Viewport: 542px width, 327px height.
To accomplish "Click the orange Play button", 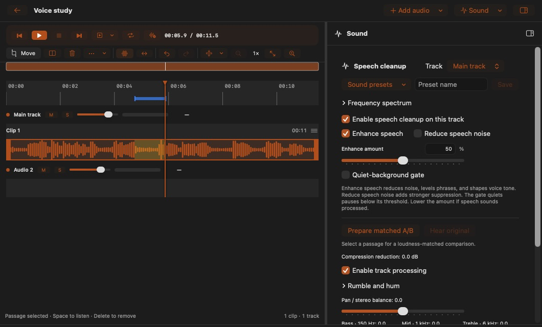I will pos(39,35).
